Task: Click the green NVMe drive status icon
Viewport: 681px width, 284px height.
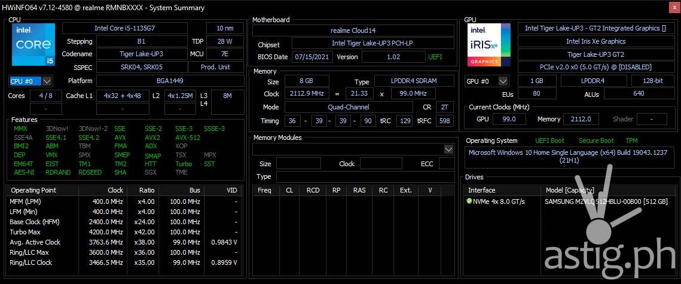Action: tap(469, 201)
